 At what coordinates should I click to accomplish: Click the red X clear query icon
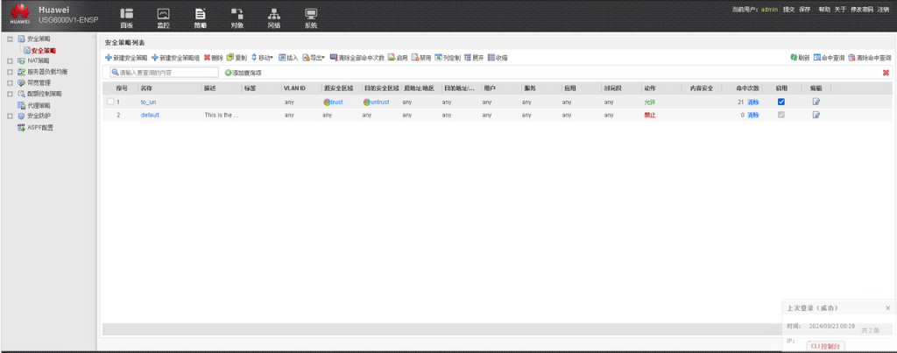coord(886,73)
